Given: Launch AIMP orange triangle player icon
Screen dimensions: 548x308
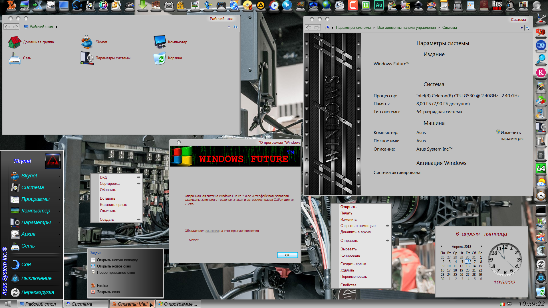Looking at the screenshot, I should (x=261, y=5).
